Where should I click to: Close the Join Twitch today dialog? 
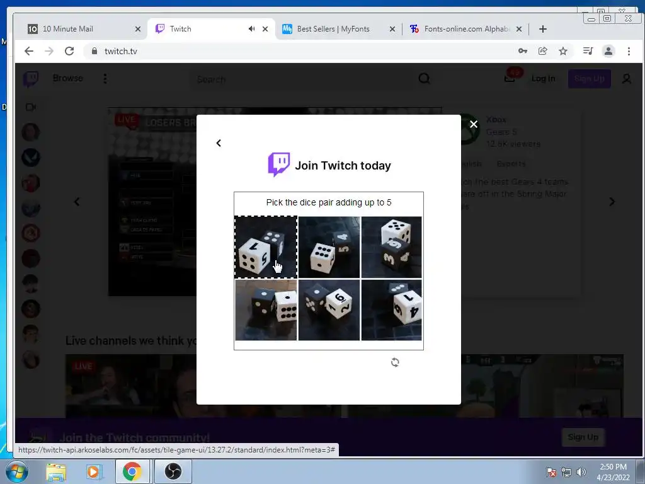[474, 124]
